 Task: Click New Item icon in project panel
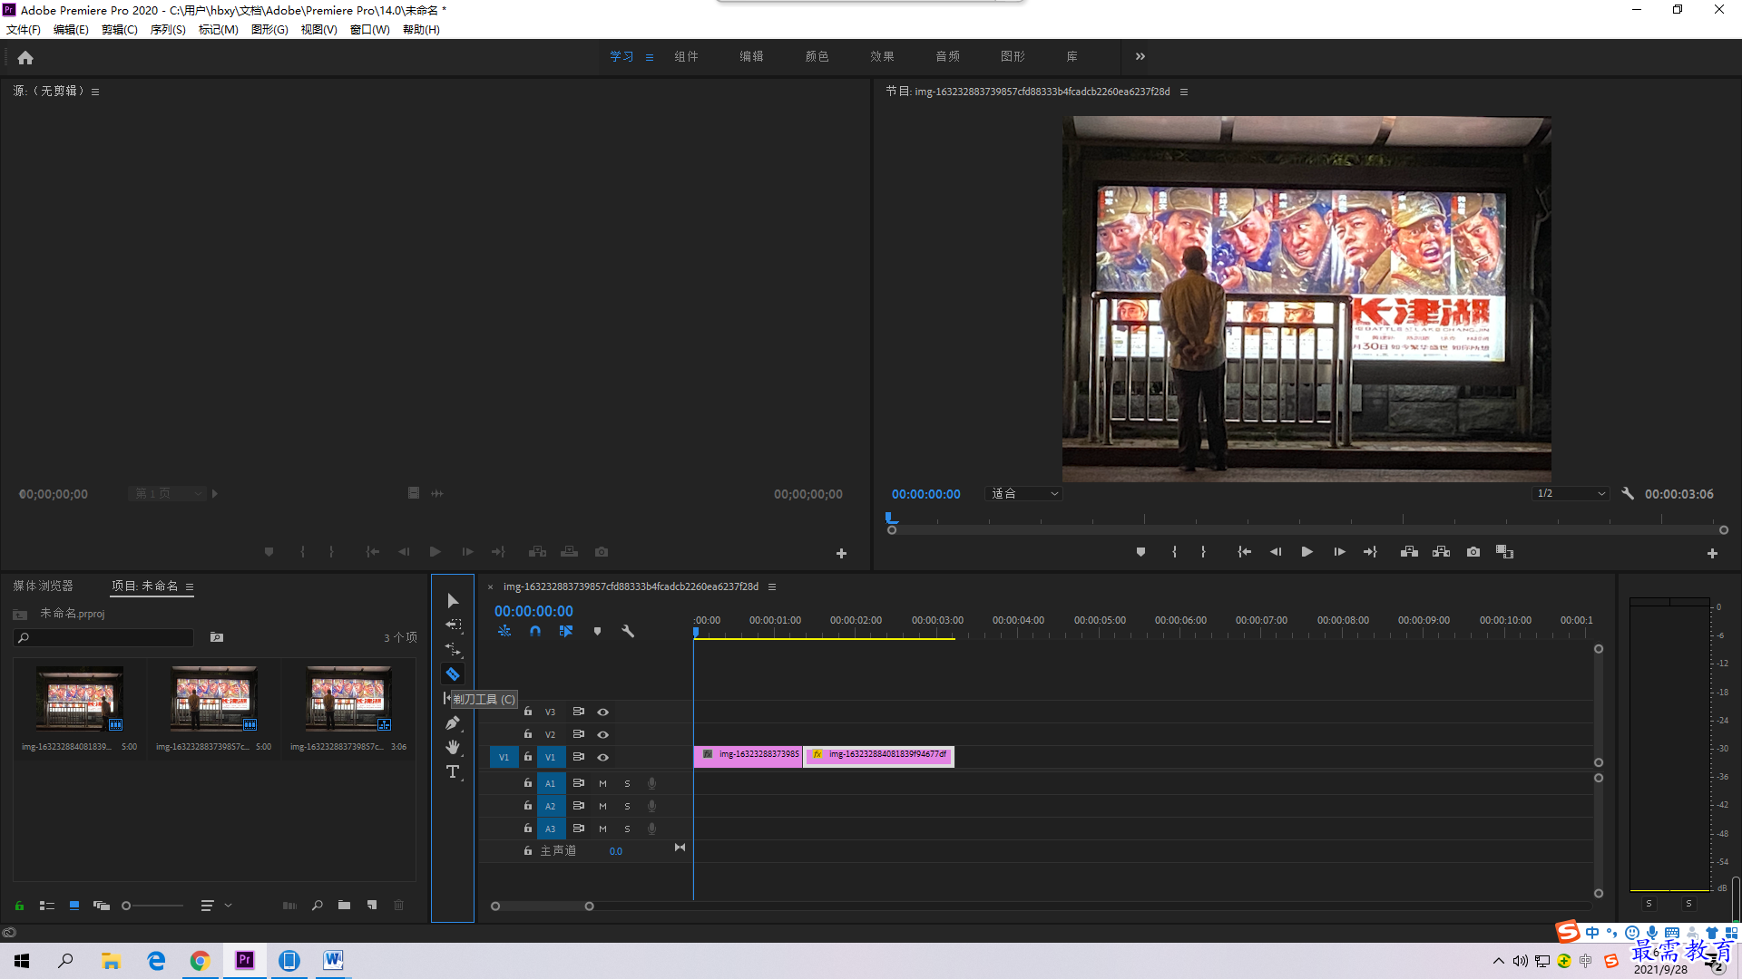372,905
